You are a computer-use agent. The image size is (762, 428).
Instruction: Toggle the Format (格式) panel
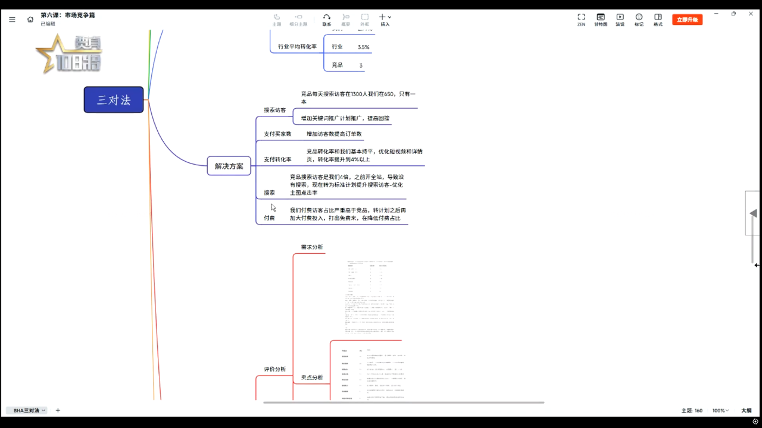pos(658,20)
